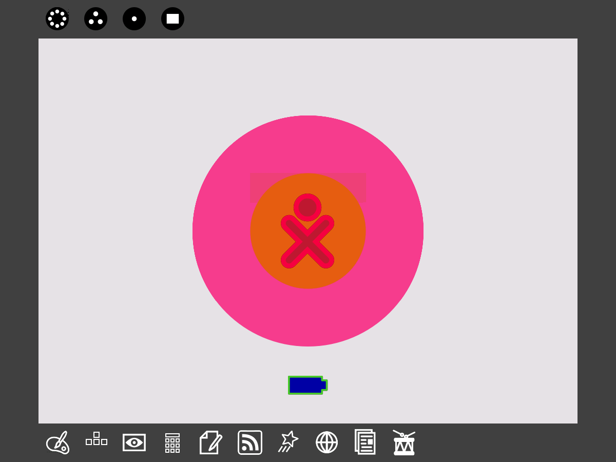Switch to the Group view with three dots
This screenshot has height=462, width=616.
95,18
